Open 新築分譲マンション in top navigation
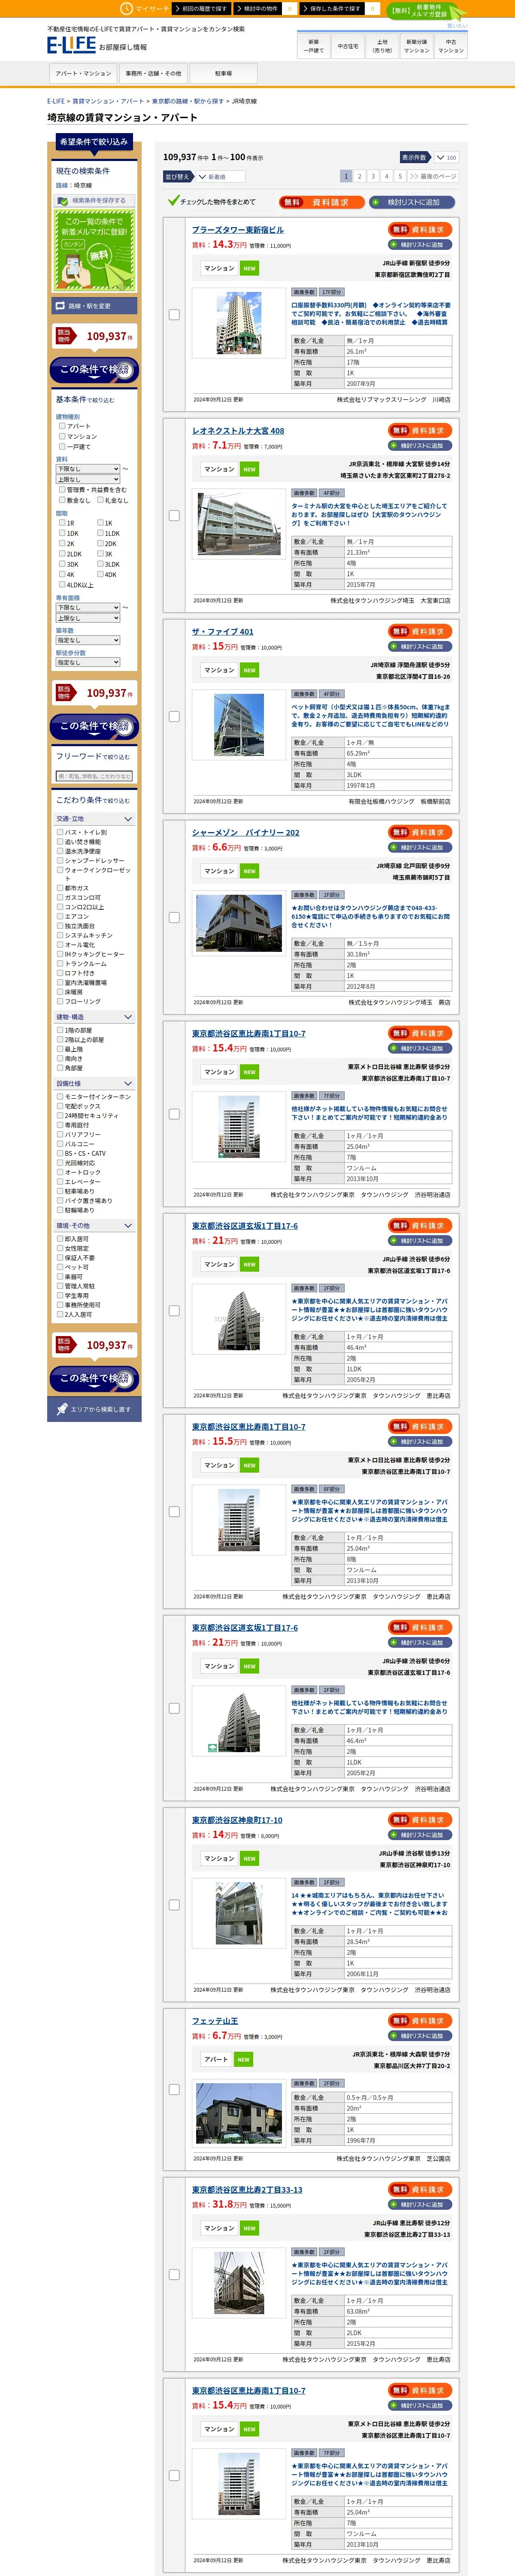The image size is (515, 2576). (417, 46)
